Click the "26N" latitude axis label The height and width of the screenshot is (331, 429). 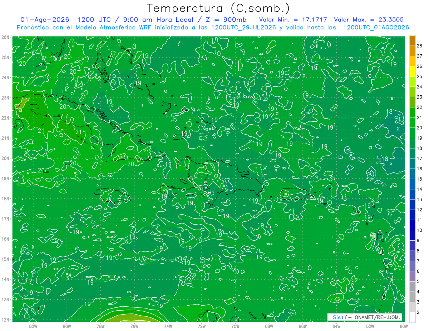point(5,37)
